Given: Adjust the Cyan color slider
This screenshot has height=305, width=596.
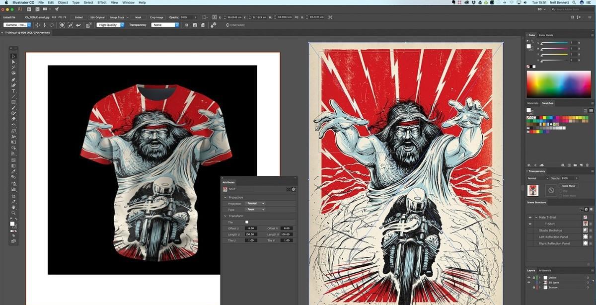Looking at the screenshot, I should (x=554, y=43).
